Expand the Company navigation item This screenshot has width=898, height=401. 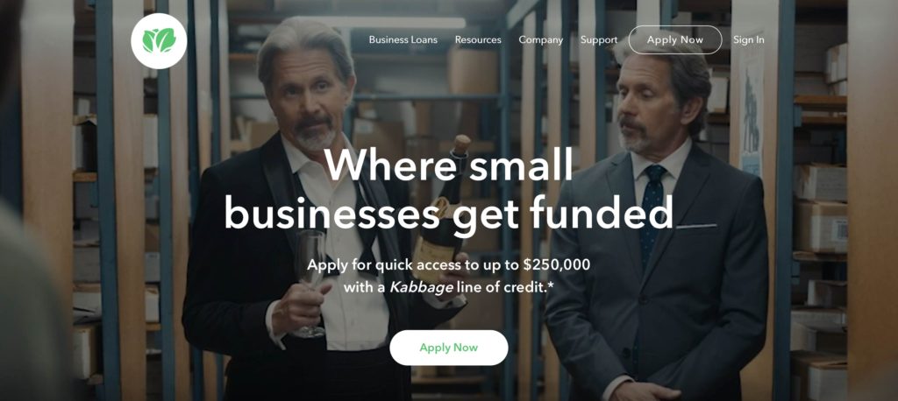pyautogui.click(x=540, y=40)
